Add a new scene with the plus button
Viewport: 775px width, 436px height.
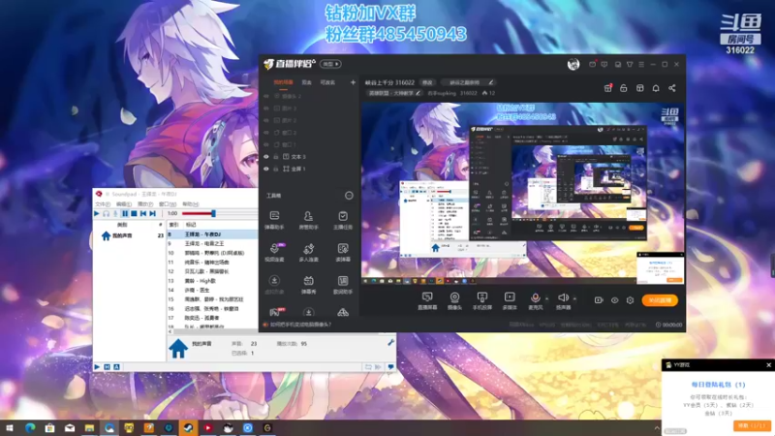[353, 82]
